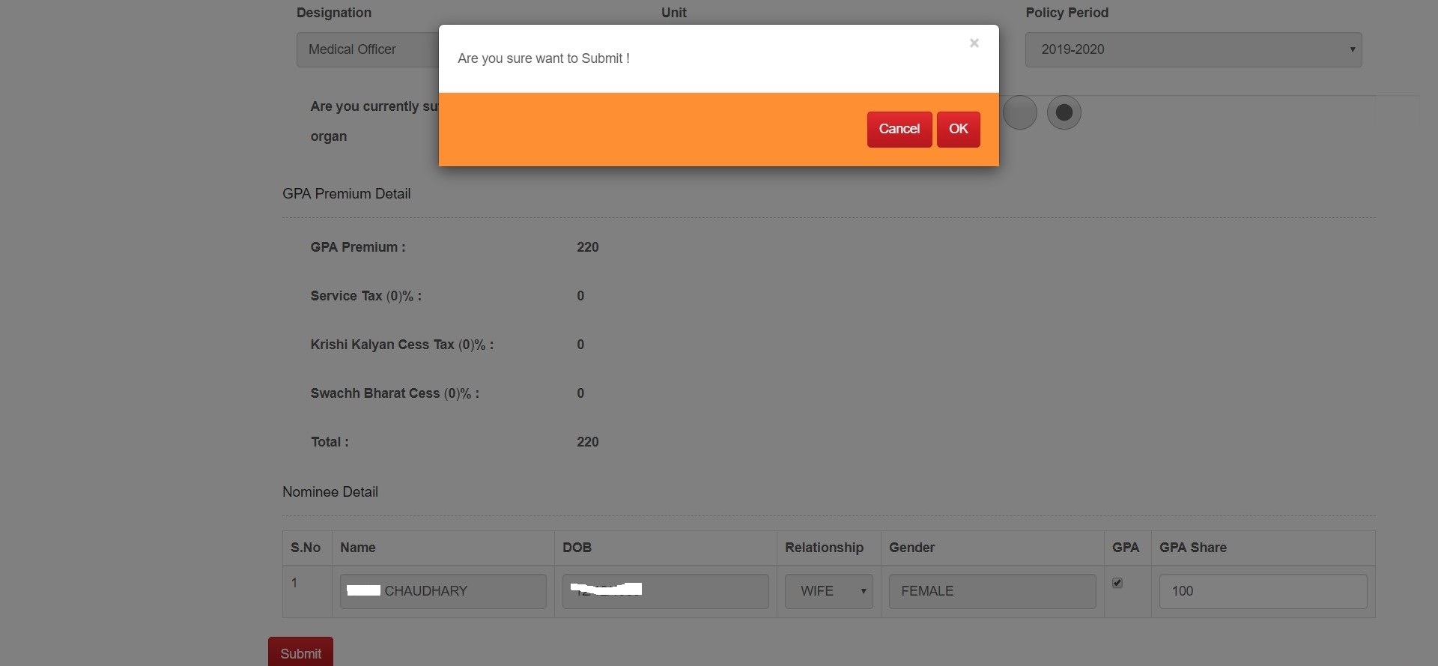Click the S.No cell for row 1
The image size is (1438, 666).
[294, 583]
